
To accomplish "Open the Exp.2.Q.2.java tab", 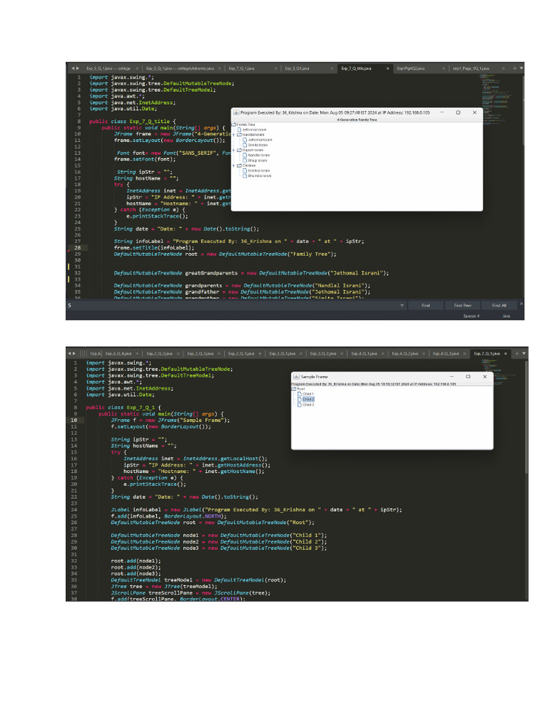I will click(159, 354).
